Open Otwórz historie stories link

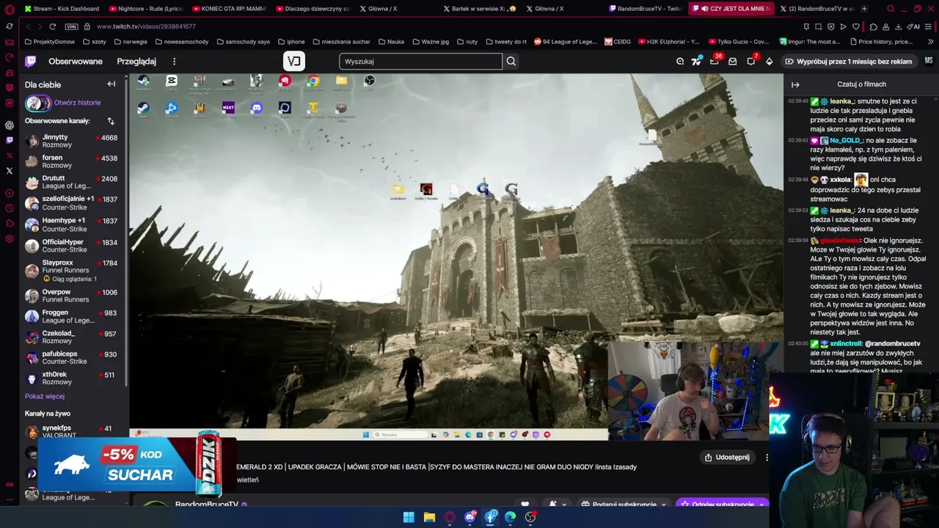[x=77, y=103]
